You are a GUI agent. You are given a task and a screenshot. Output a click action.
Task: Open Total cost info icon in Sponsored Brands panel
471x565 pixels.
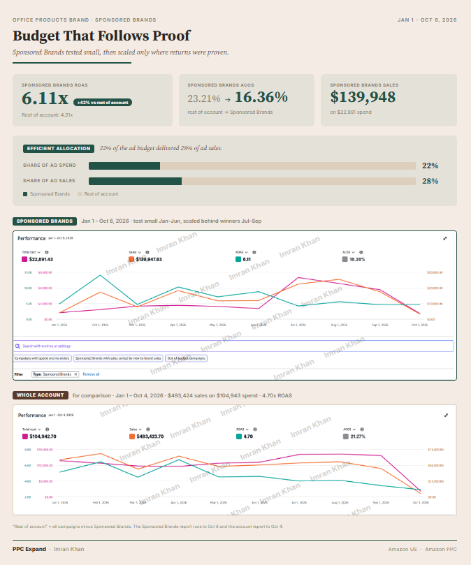tap(47, 252)
